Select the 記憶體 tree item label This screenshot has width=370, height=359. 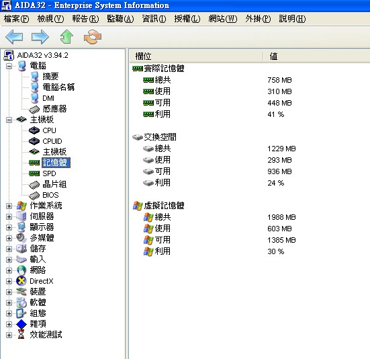(x=56, y=163)
